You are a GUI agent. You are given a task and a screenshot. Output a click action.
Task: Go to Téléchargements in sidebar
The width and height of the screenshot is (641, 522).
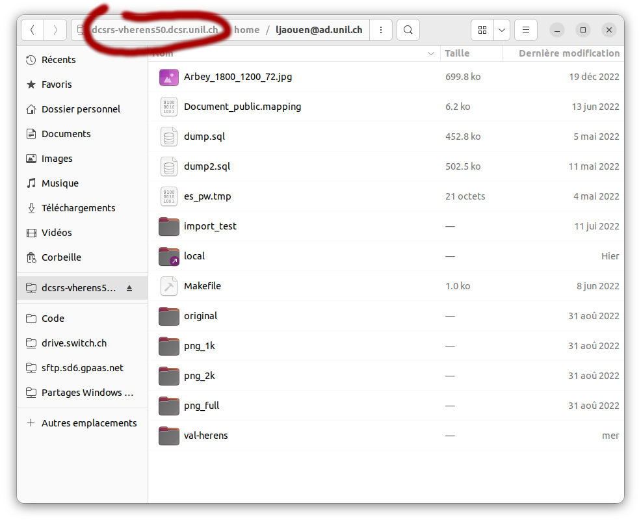78,208
